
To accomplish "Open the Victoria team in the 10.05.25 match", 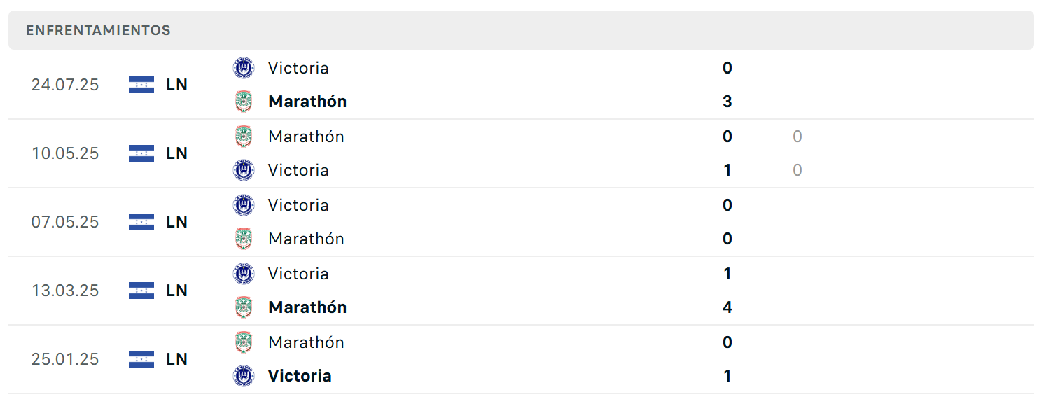I will (x=298, y=170).
